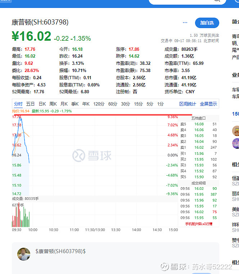Viewport: 239px width, 274px height.
Task: Click the 成交明细 panel header
Action: click(198, 183)
